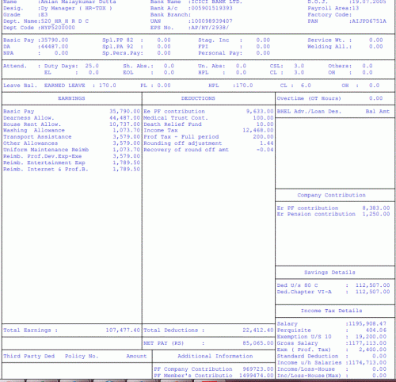Click Bank A/c number '005901519393'
Viewport: 396px width, 382px height.
click(211, 8)
